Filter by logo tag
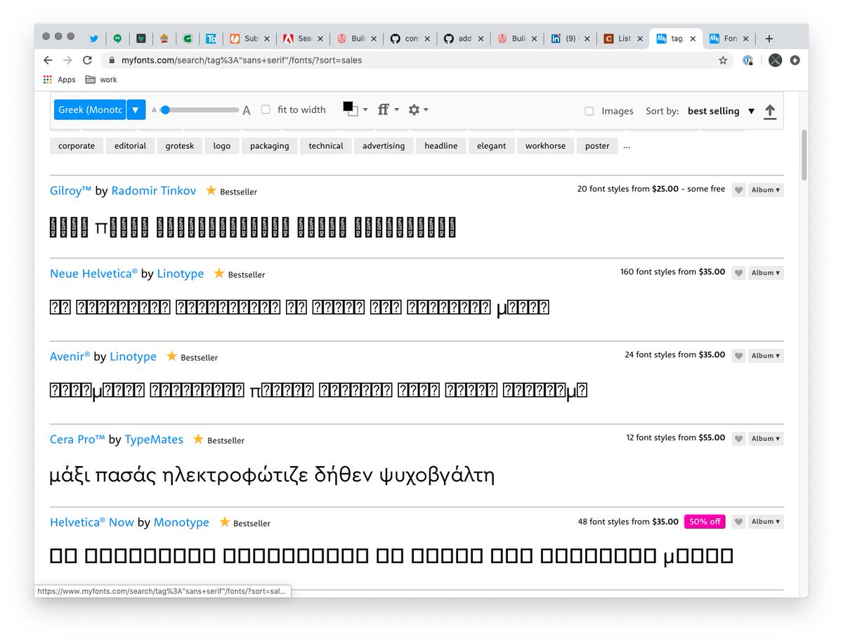This screenshot has width=843, height=643. pyautogui.click(x=222, y=146)
